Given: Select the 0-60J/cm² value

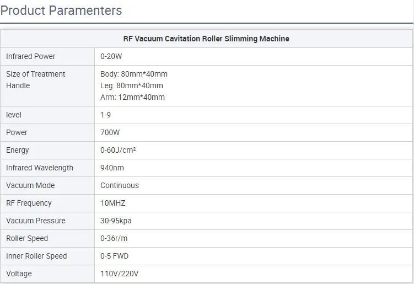Looking at the screenshot, I should (x=118, y=150).
